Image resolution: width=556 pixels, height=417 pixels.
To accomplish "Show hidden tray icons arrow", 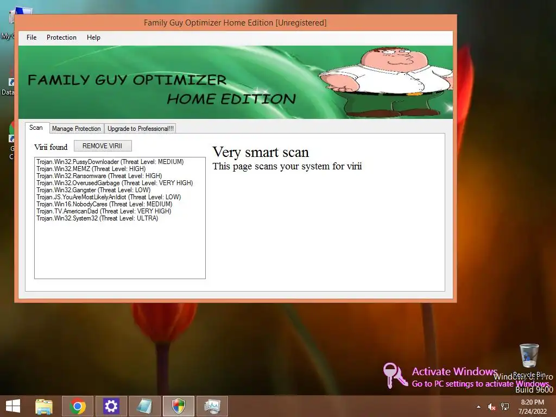I will [x=478, y=407].
